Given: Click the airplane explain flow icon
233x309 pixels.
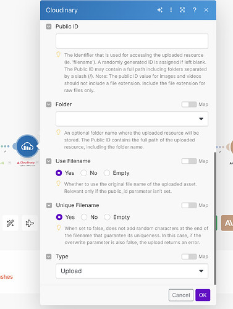Looking at the screenshot, I should point(30,223).
